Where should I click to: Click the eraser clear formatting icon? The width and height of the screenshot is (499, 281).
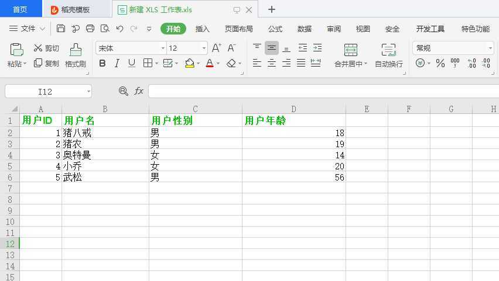(231, 63)
